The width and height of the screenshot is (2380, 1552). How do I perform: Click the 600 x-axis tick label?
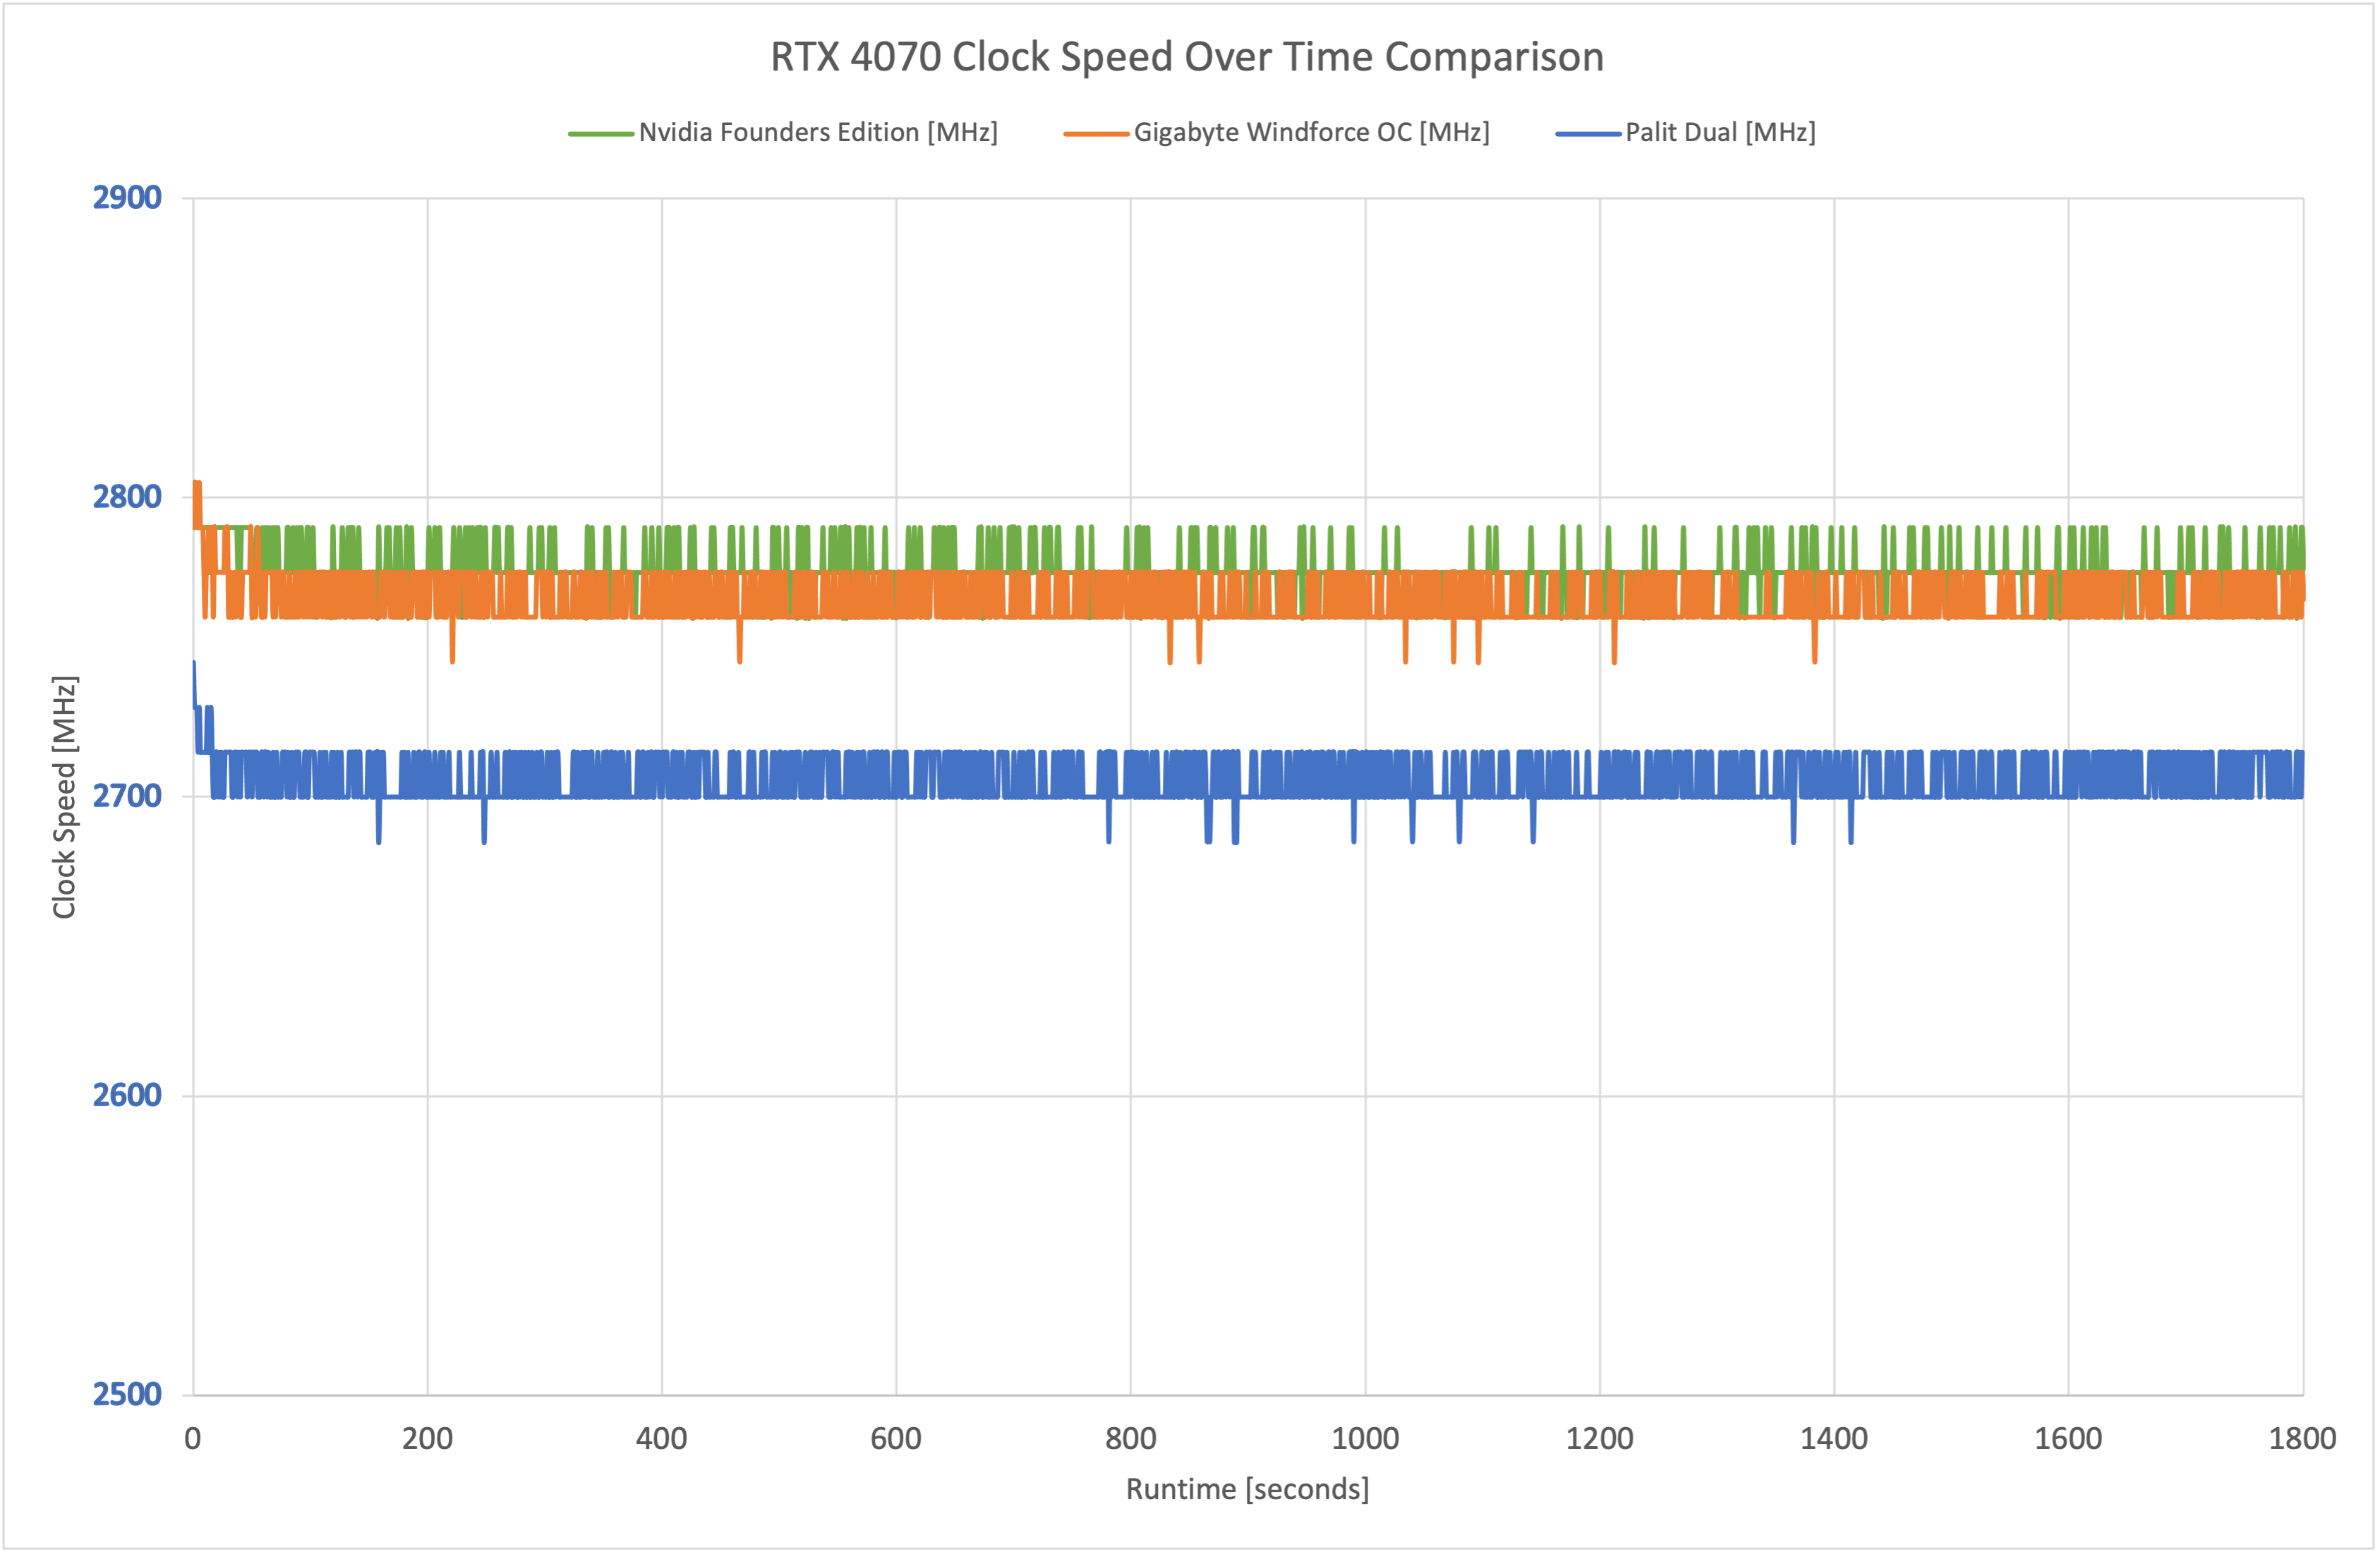tap(896, 1439)
